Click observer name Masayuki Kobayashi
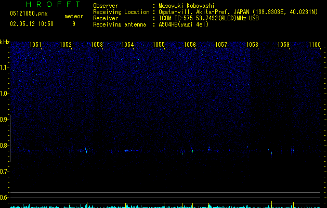This screenshot has width=327, height=208. click(187, 6)
